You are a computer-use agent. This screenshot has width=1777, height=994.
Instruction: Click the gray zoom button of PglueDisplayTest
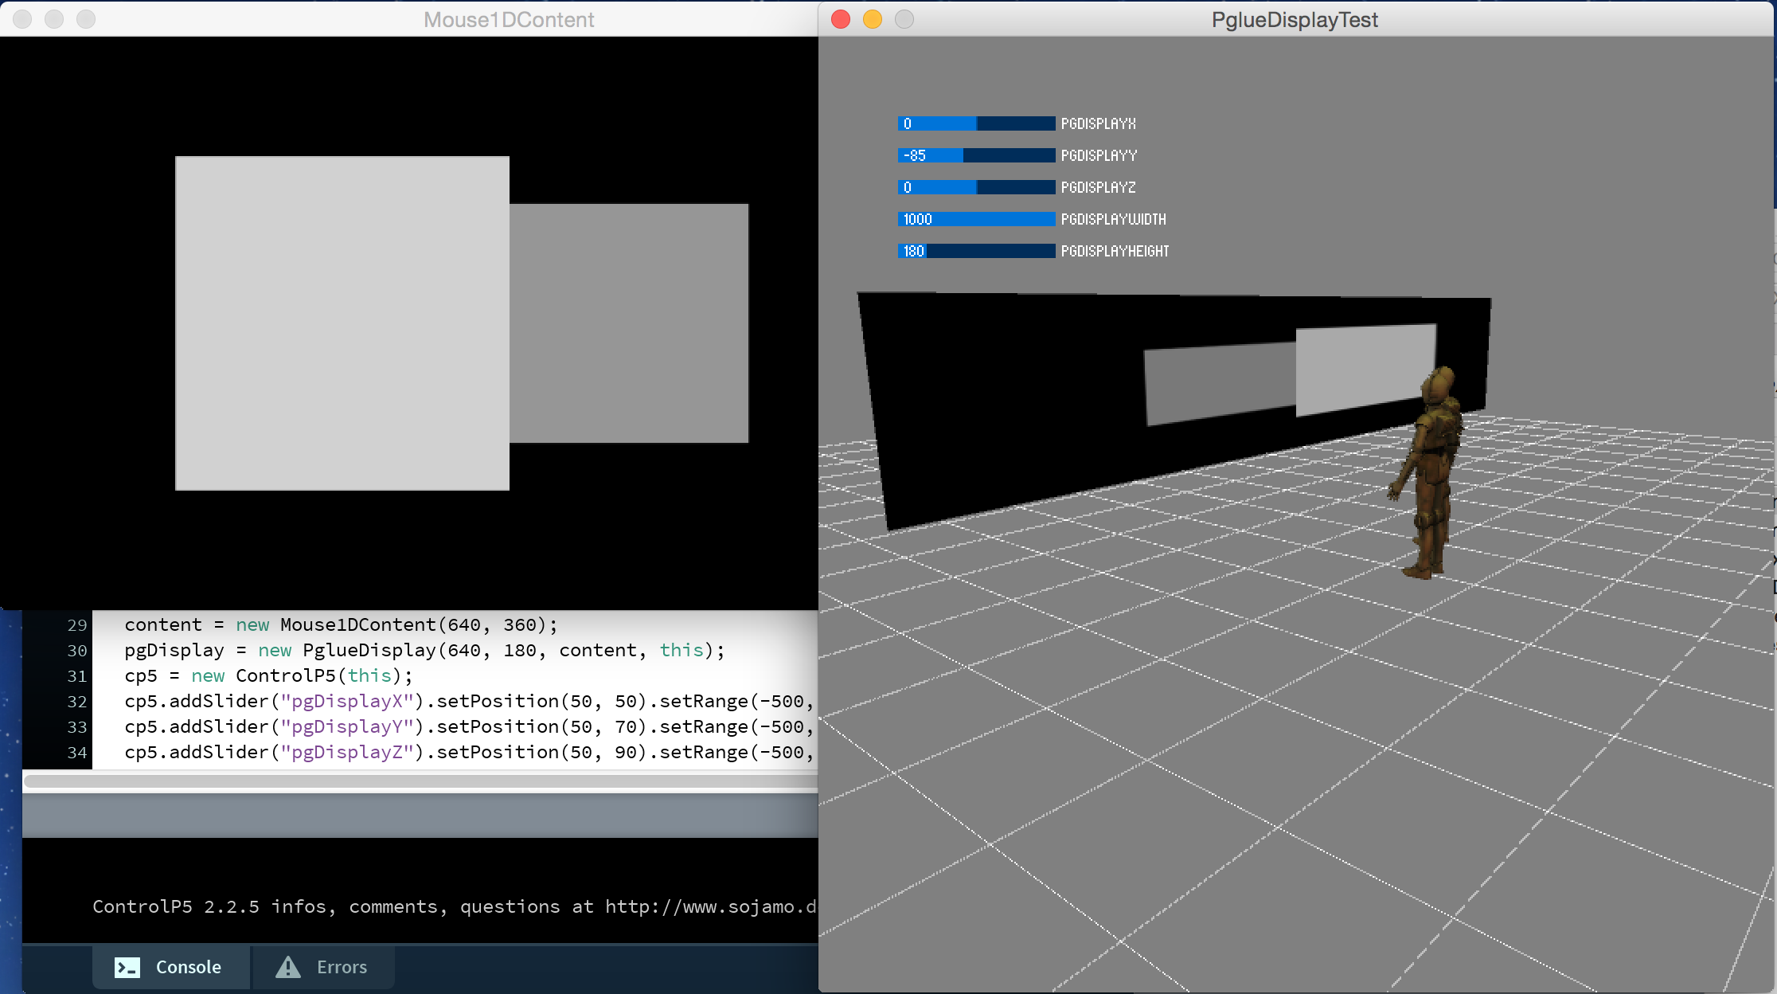[904, 19]
